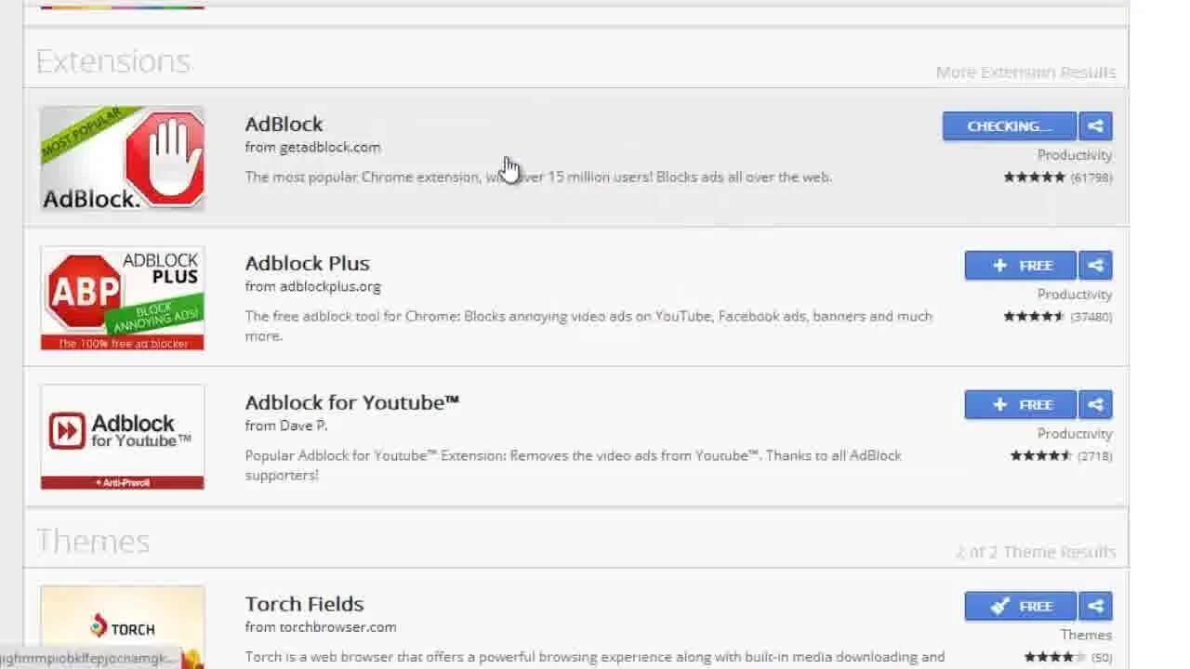Click the share icon for Adblock for Youtube
This screenshot has height=669, width=1190.
[1095, 405]
